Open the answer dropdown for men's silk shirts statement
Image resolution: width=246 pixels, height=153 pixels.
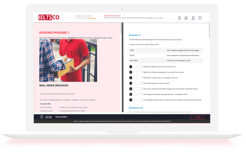(x=138, y=72)
